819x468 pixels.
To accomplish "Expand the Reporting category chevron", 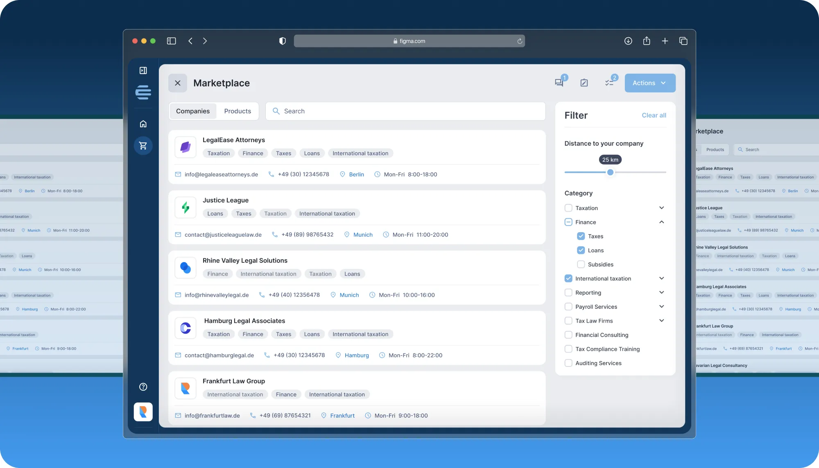I will [661, 292].
